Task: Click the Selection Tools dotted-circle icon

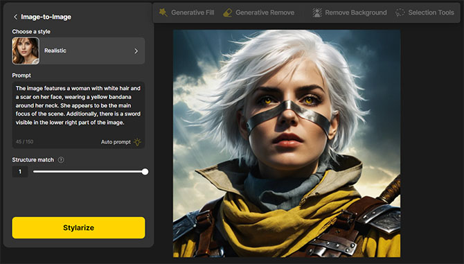Action: tap(400, 12)
